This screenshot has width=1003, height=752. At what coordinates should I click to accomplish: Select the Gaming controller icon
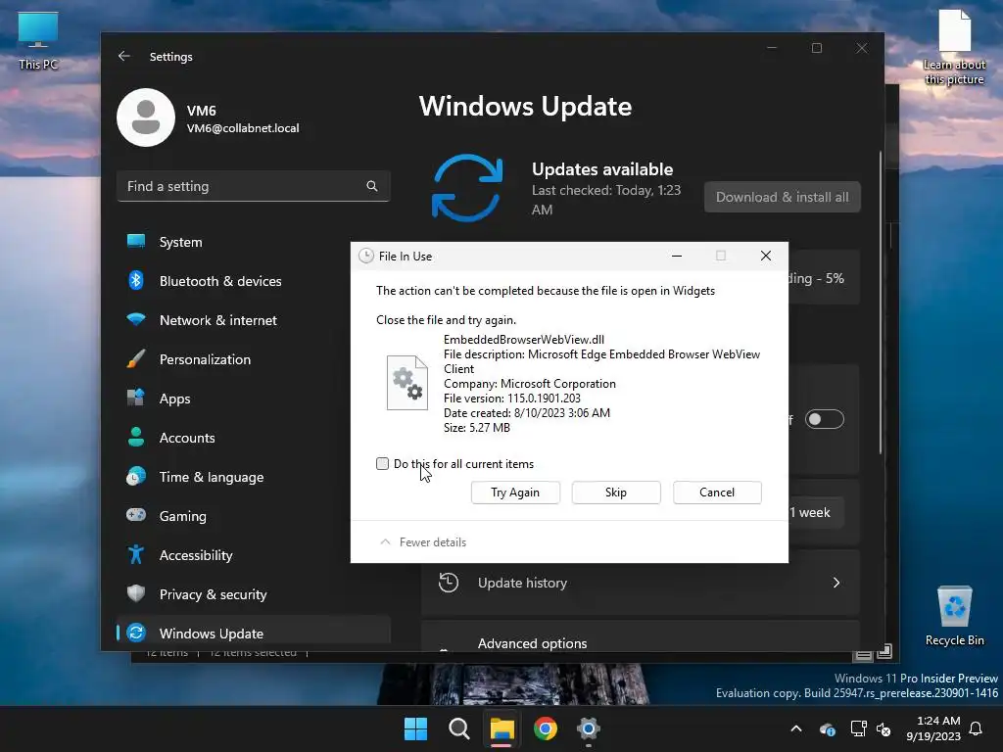[x=135, y=515]
